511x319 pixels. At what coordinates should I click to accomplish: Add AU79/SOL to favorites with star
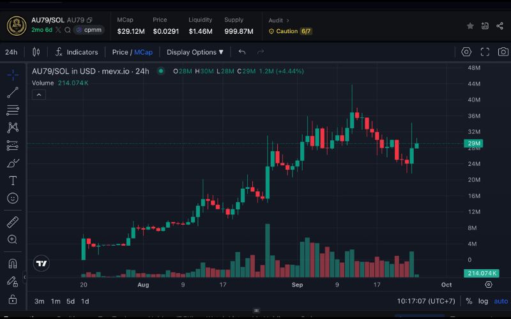[x=470, y=26]
